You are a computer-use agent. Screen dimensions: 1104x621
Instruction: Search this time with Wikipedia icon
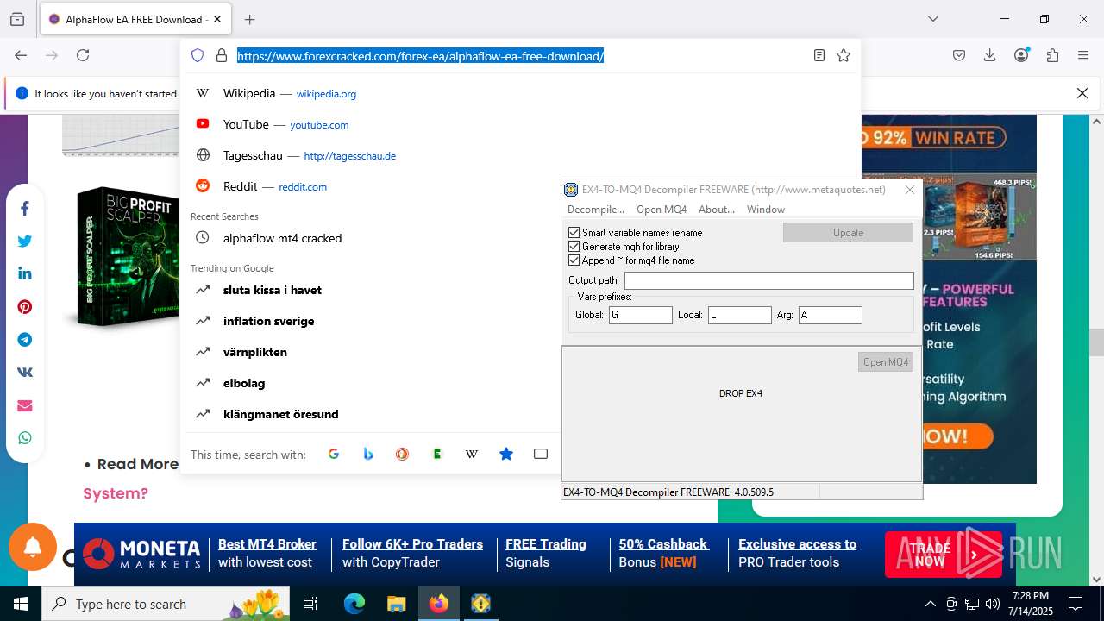(x=472, y=454)
